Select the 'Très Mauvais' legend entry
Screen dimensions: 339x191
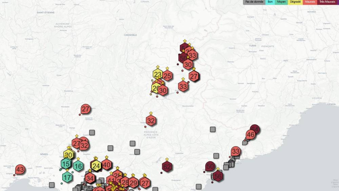point(327,2)
